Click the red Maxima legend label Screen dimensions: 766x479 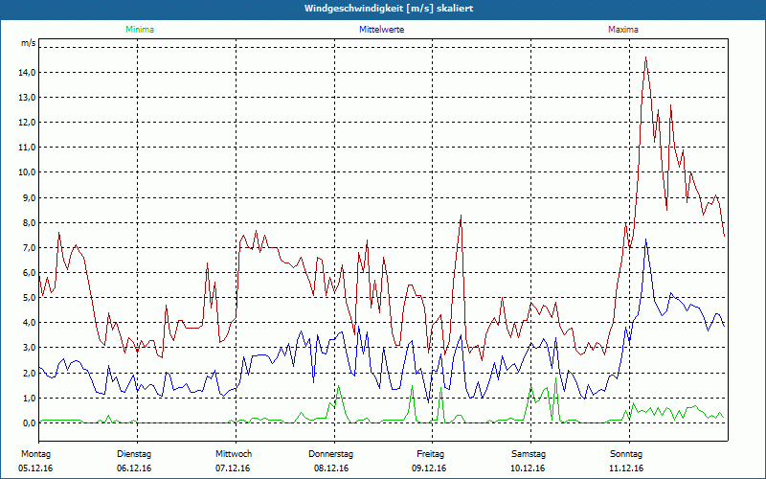(x=623, y=30)
